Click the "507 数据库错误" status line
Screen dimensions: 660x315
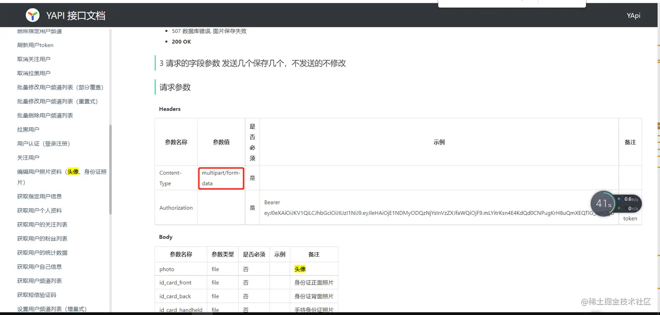click(209, 31)
